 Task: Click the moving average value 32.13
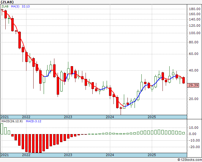26,7
